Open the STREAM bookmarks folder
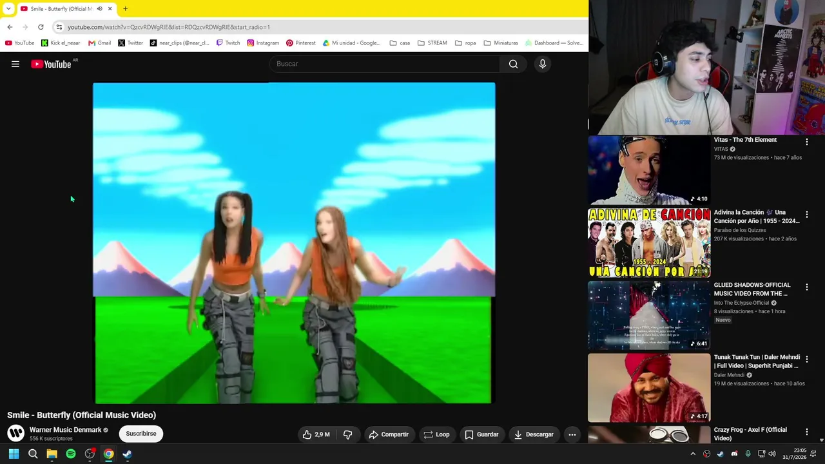The image size is (825, 464). (432, 43)
